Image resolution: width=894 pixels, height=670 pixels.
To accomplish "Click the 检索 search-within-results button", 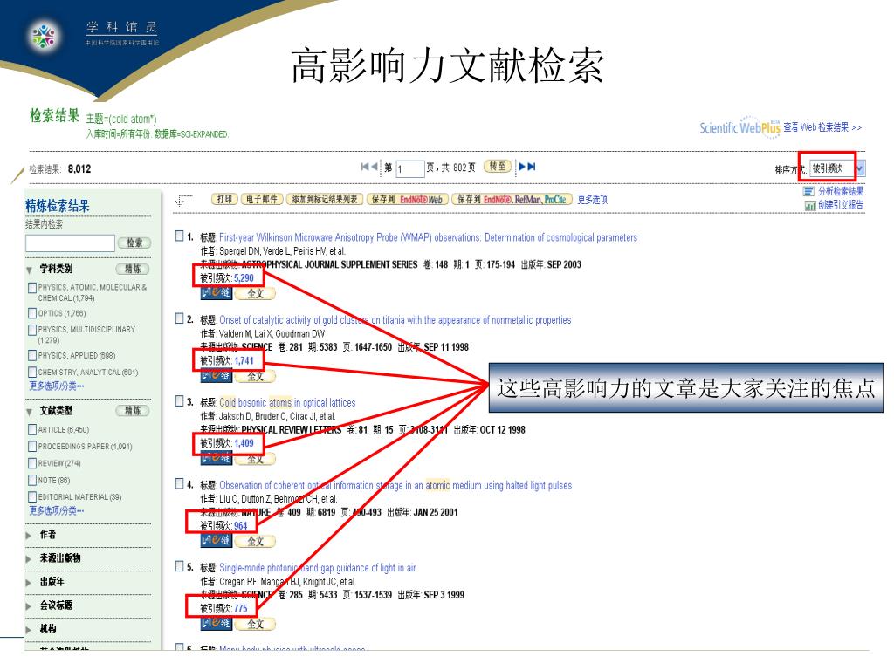I will point(134,243).
